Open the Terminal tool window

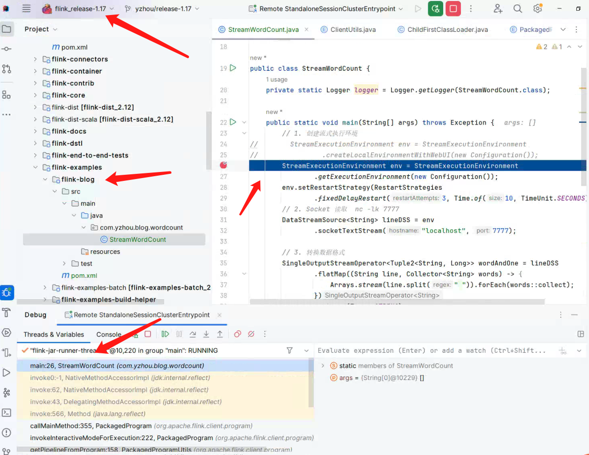coord(7,413)
